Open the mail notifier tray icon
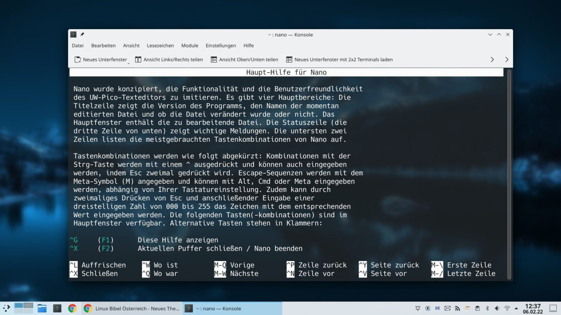Screen dimensions: 561x315 click(x=447, y=308)
